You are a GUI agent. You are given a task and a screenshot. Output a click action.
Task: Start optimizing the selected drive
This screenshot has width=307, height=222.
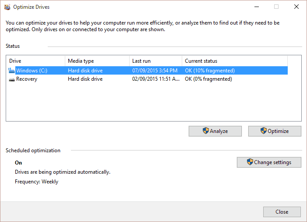pos(275,131)
